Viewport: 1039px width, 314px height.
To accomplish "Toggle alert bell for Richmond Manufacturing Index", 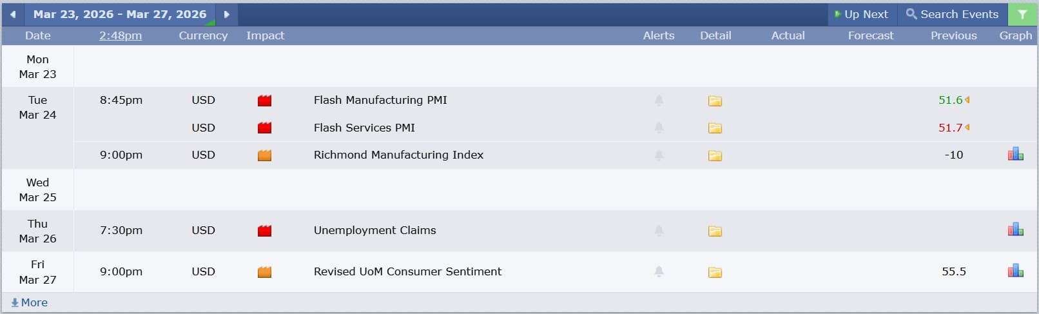I will click(659, 155).
